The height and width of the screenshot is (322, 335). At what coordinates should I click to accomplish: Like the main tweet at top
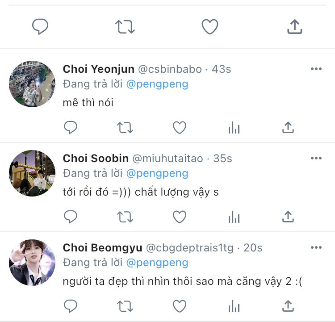tap(209, 27)
